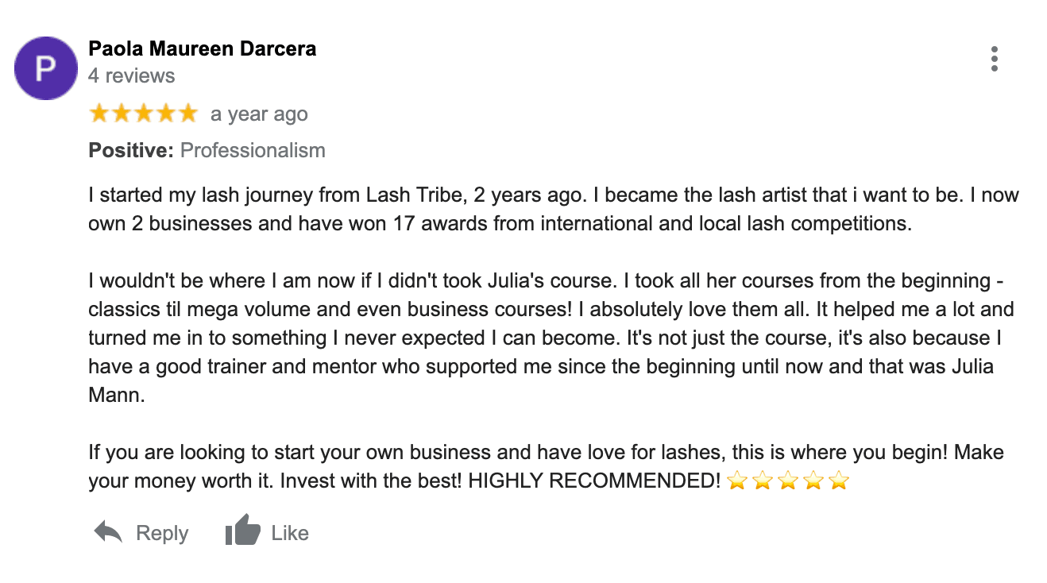Click the "HIGHLY RECOMMENDED!" text
1047x583 pixels.
click(x=594, y=481)
